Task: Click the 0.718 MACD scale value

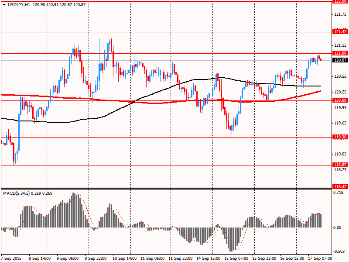Action: pyautogui.click(x=339, y=193)
